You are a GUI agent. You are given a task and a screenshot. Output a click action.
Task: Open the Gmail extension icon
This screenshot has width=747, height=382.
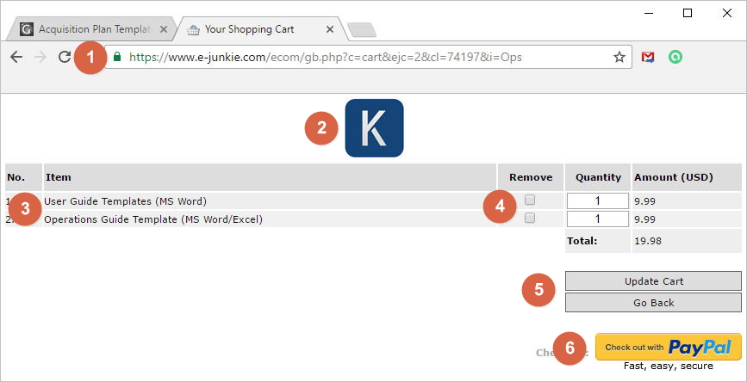pyautogui.click(x=648, y=58)
